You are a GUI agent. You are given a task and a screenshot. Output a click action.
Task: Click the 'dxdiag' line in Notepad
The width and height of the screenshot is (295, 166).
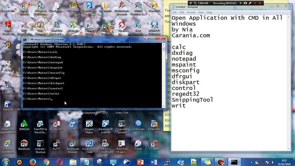[182, 53]
